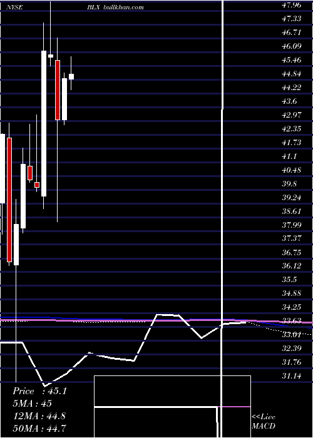Click the 36.75 price axis label
Image resolution: width=313 pixels, height=438 pixels.
click(292, 252)
